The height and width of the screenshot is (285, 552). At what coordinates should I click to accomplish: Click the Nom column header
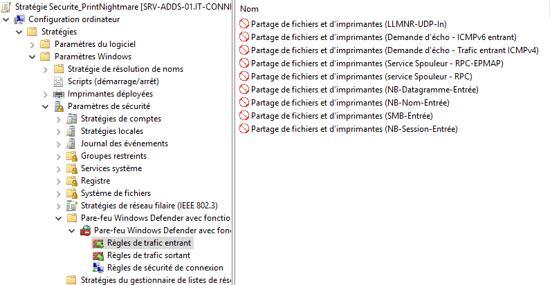coord(250,9)
